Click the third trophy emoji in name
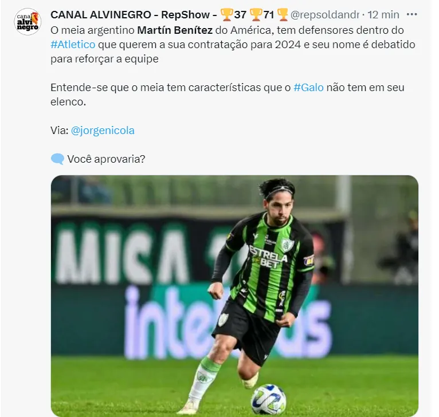 click(283, 14)
